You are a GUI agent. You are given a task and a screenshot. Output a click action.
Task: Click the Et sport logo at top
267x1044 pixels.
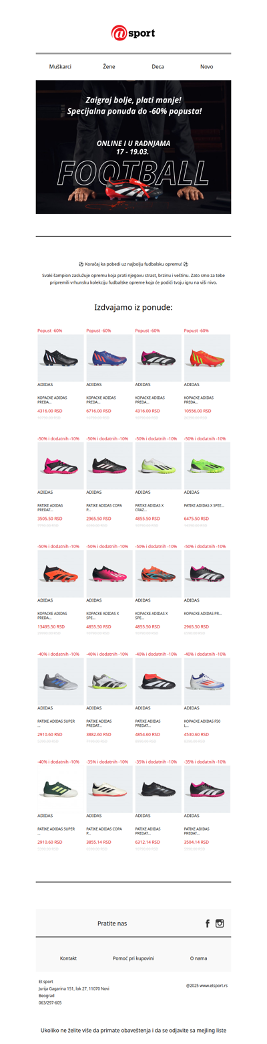click(133, 32)
